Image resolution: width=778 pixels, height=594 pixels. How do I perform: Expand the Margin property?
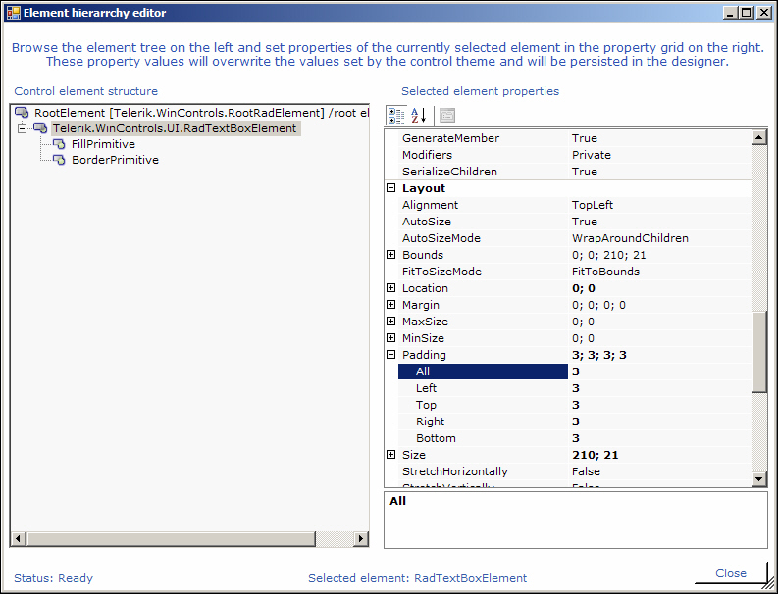coord(391,305)
